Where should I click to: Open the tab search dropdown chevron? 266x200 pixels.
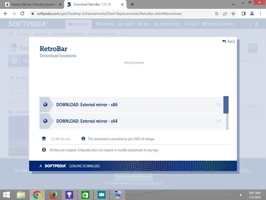234,4
